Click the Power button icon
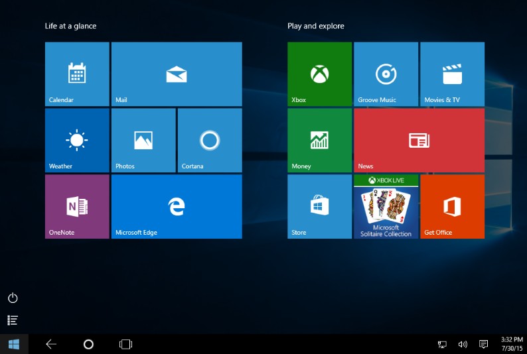The image size is (527, 354). click(x=13, y=298)
